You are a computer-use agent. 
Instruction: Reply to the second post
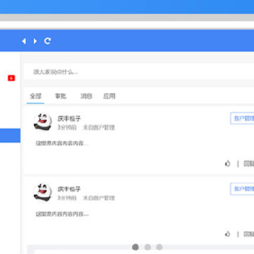click(248, 234)
